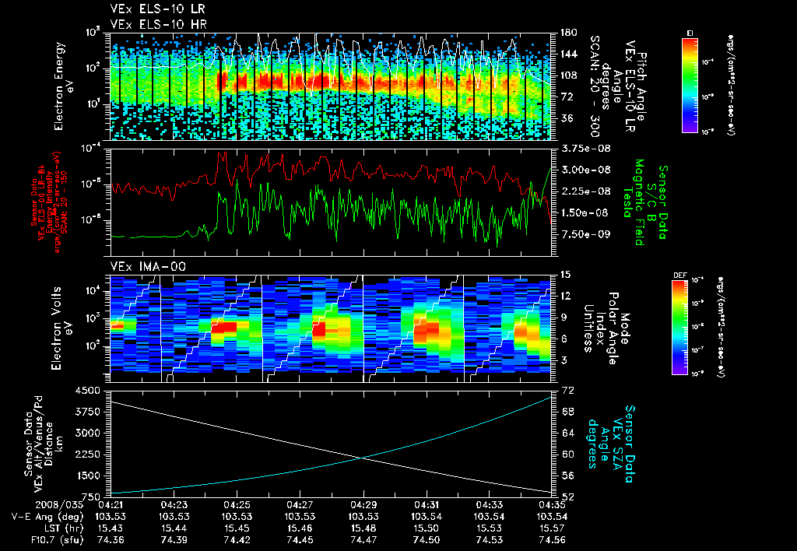
Task: Click the 04:23 time axis label
Action: [174, 505]
